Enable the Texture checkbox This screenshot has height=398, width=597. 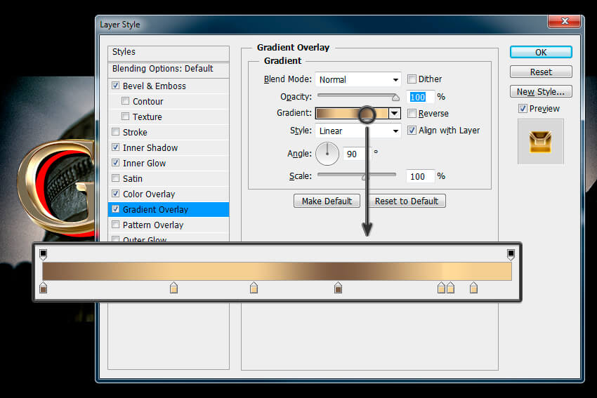pos(125,116)
